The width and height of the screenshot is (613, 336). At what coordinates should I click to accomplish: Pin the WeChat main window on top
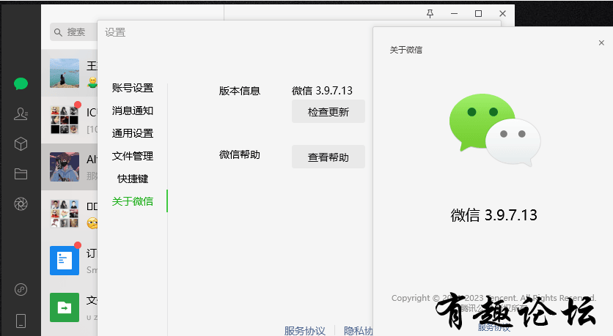430,14
